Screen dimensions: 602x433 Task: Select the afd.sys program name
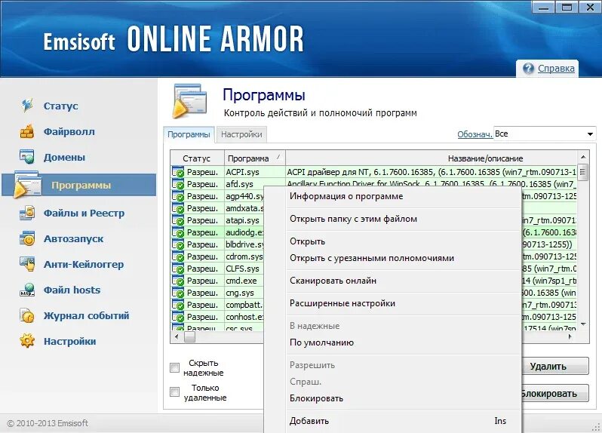[240, 184]
